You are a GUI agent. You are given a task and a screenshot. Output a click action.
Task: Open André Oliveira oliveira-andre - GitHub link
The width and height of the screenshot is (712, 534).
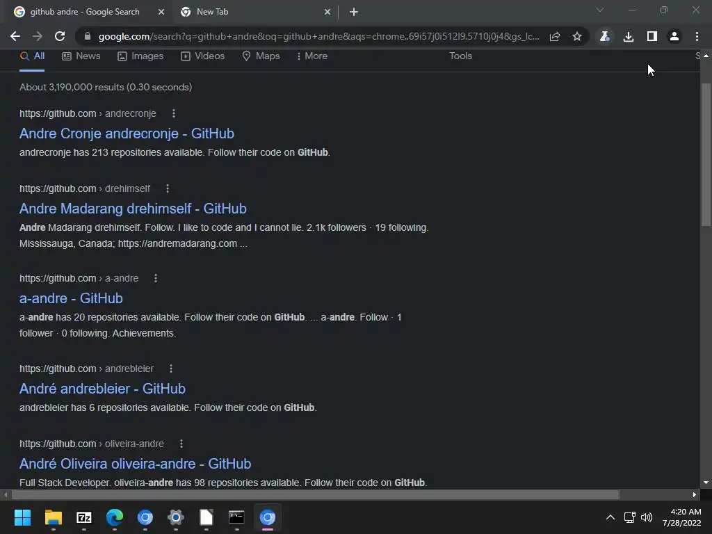136,464
